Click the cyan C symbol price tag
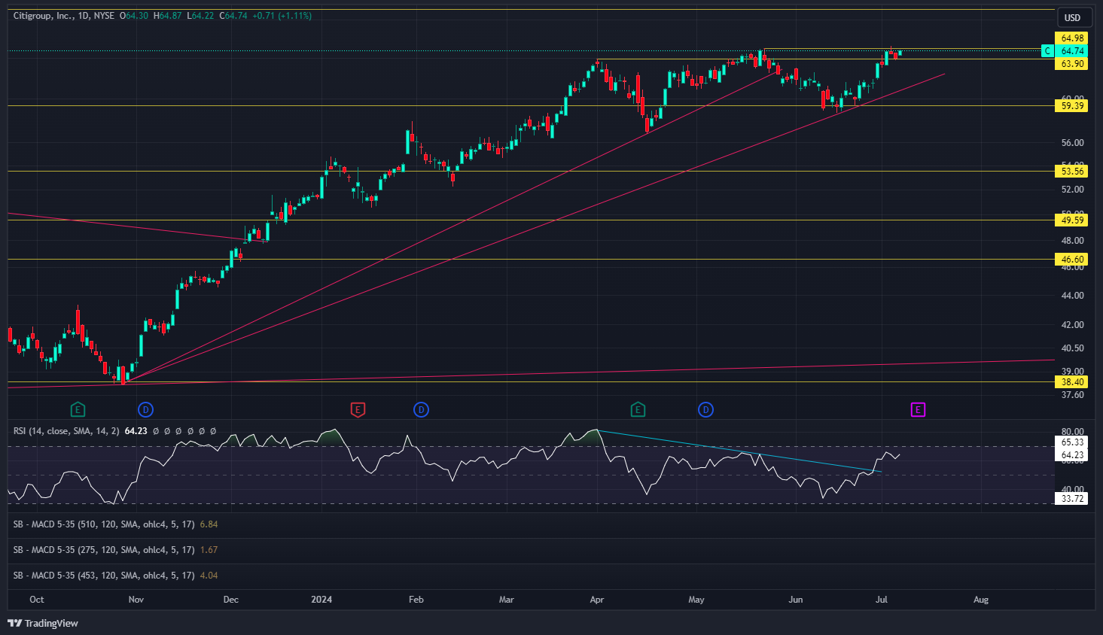Image resolution: width=1103 pixels, height=635 pixels. click(x=1047, y=51)
